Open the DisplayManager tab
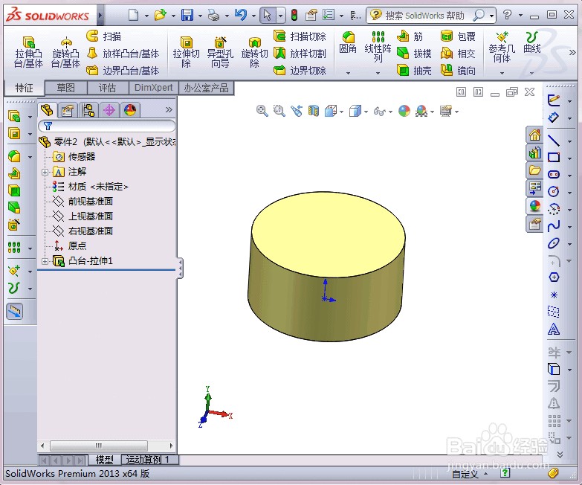The width and height of the screenshot is (582, 485). [130, 110]
